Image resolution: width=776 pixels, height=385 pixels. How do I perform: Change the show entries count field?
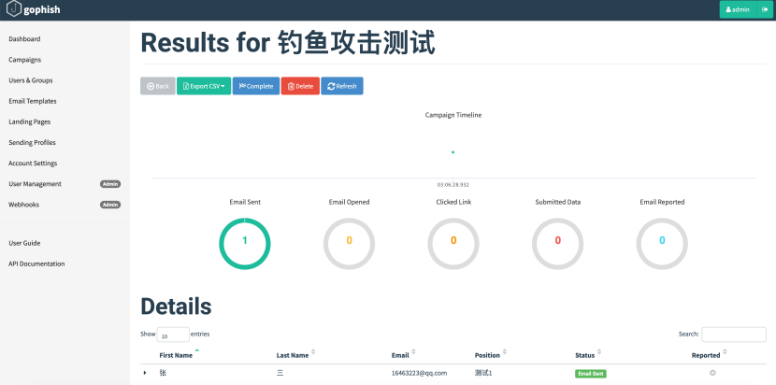(x=173, y=335)
